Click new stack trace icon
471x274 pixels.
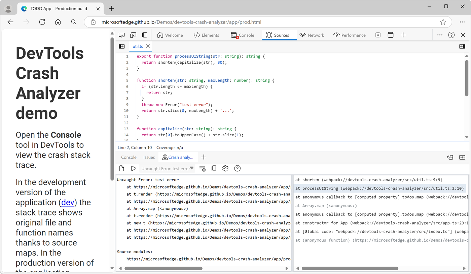[122, 168]
